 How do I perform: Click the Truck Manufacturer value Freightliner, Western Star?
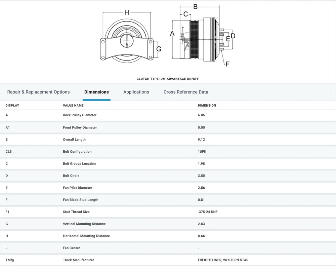(x=223, y=260)
